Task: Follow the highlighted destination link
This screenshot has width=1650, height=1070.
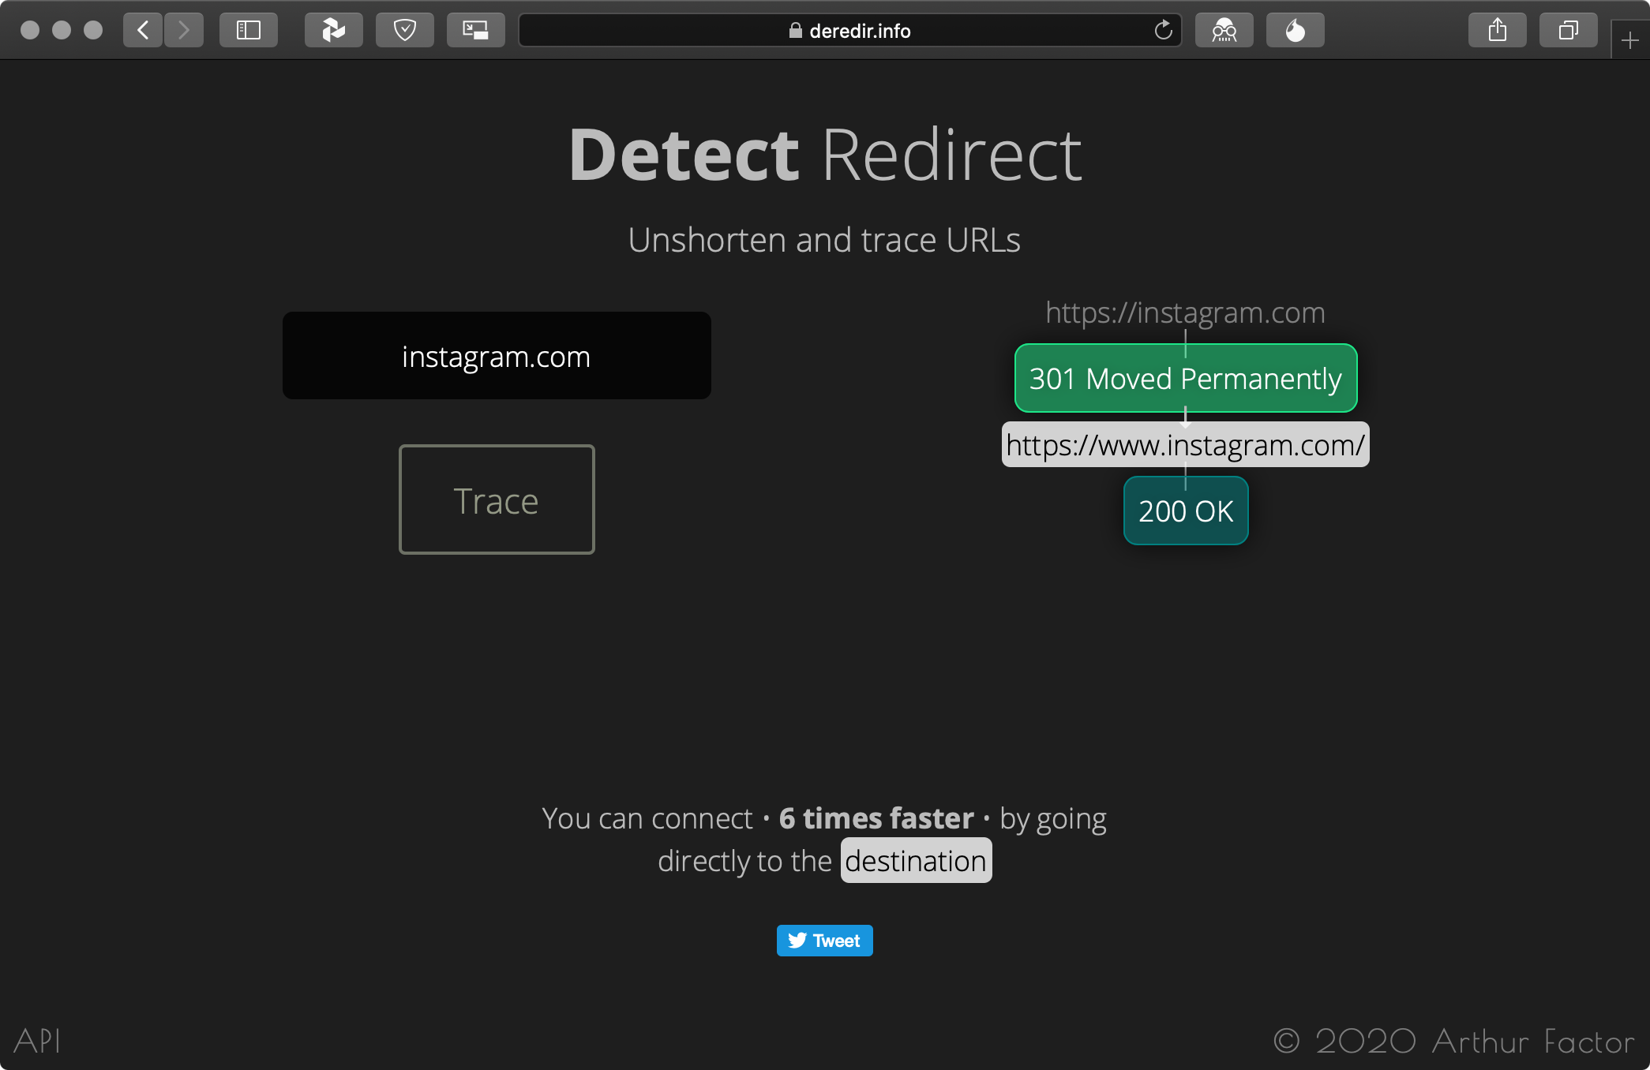Action: point(916,860)
